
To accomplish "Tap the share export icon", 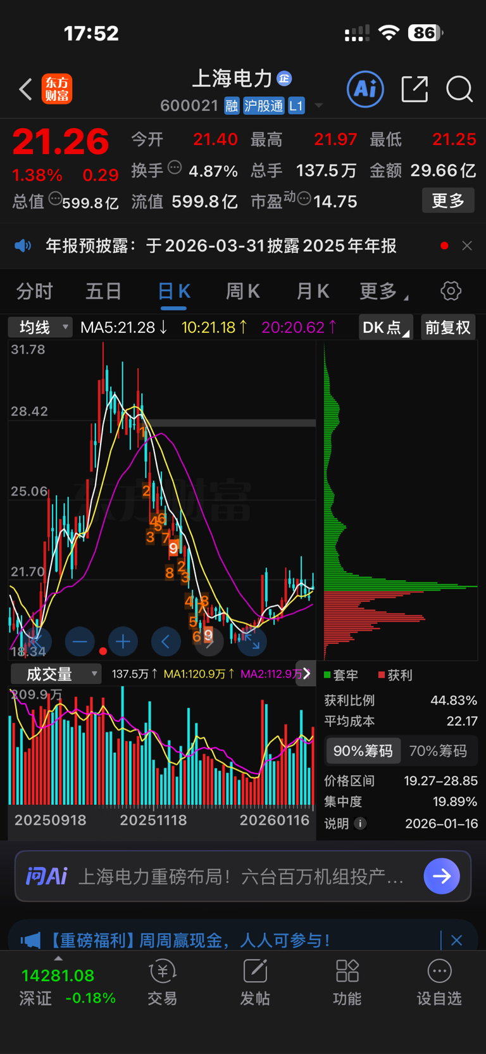I will coord(415,89).
